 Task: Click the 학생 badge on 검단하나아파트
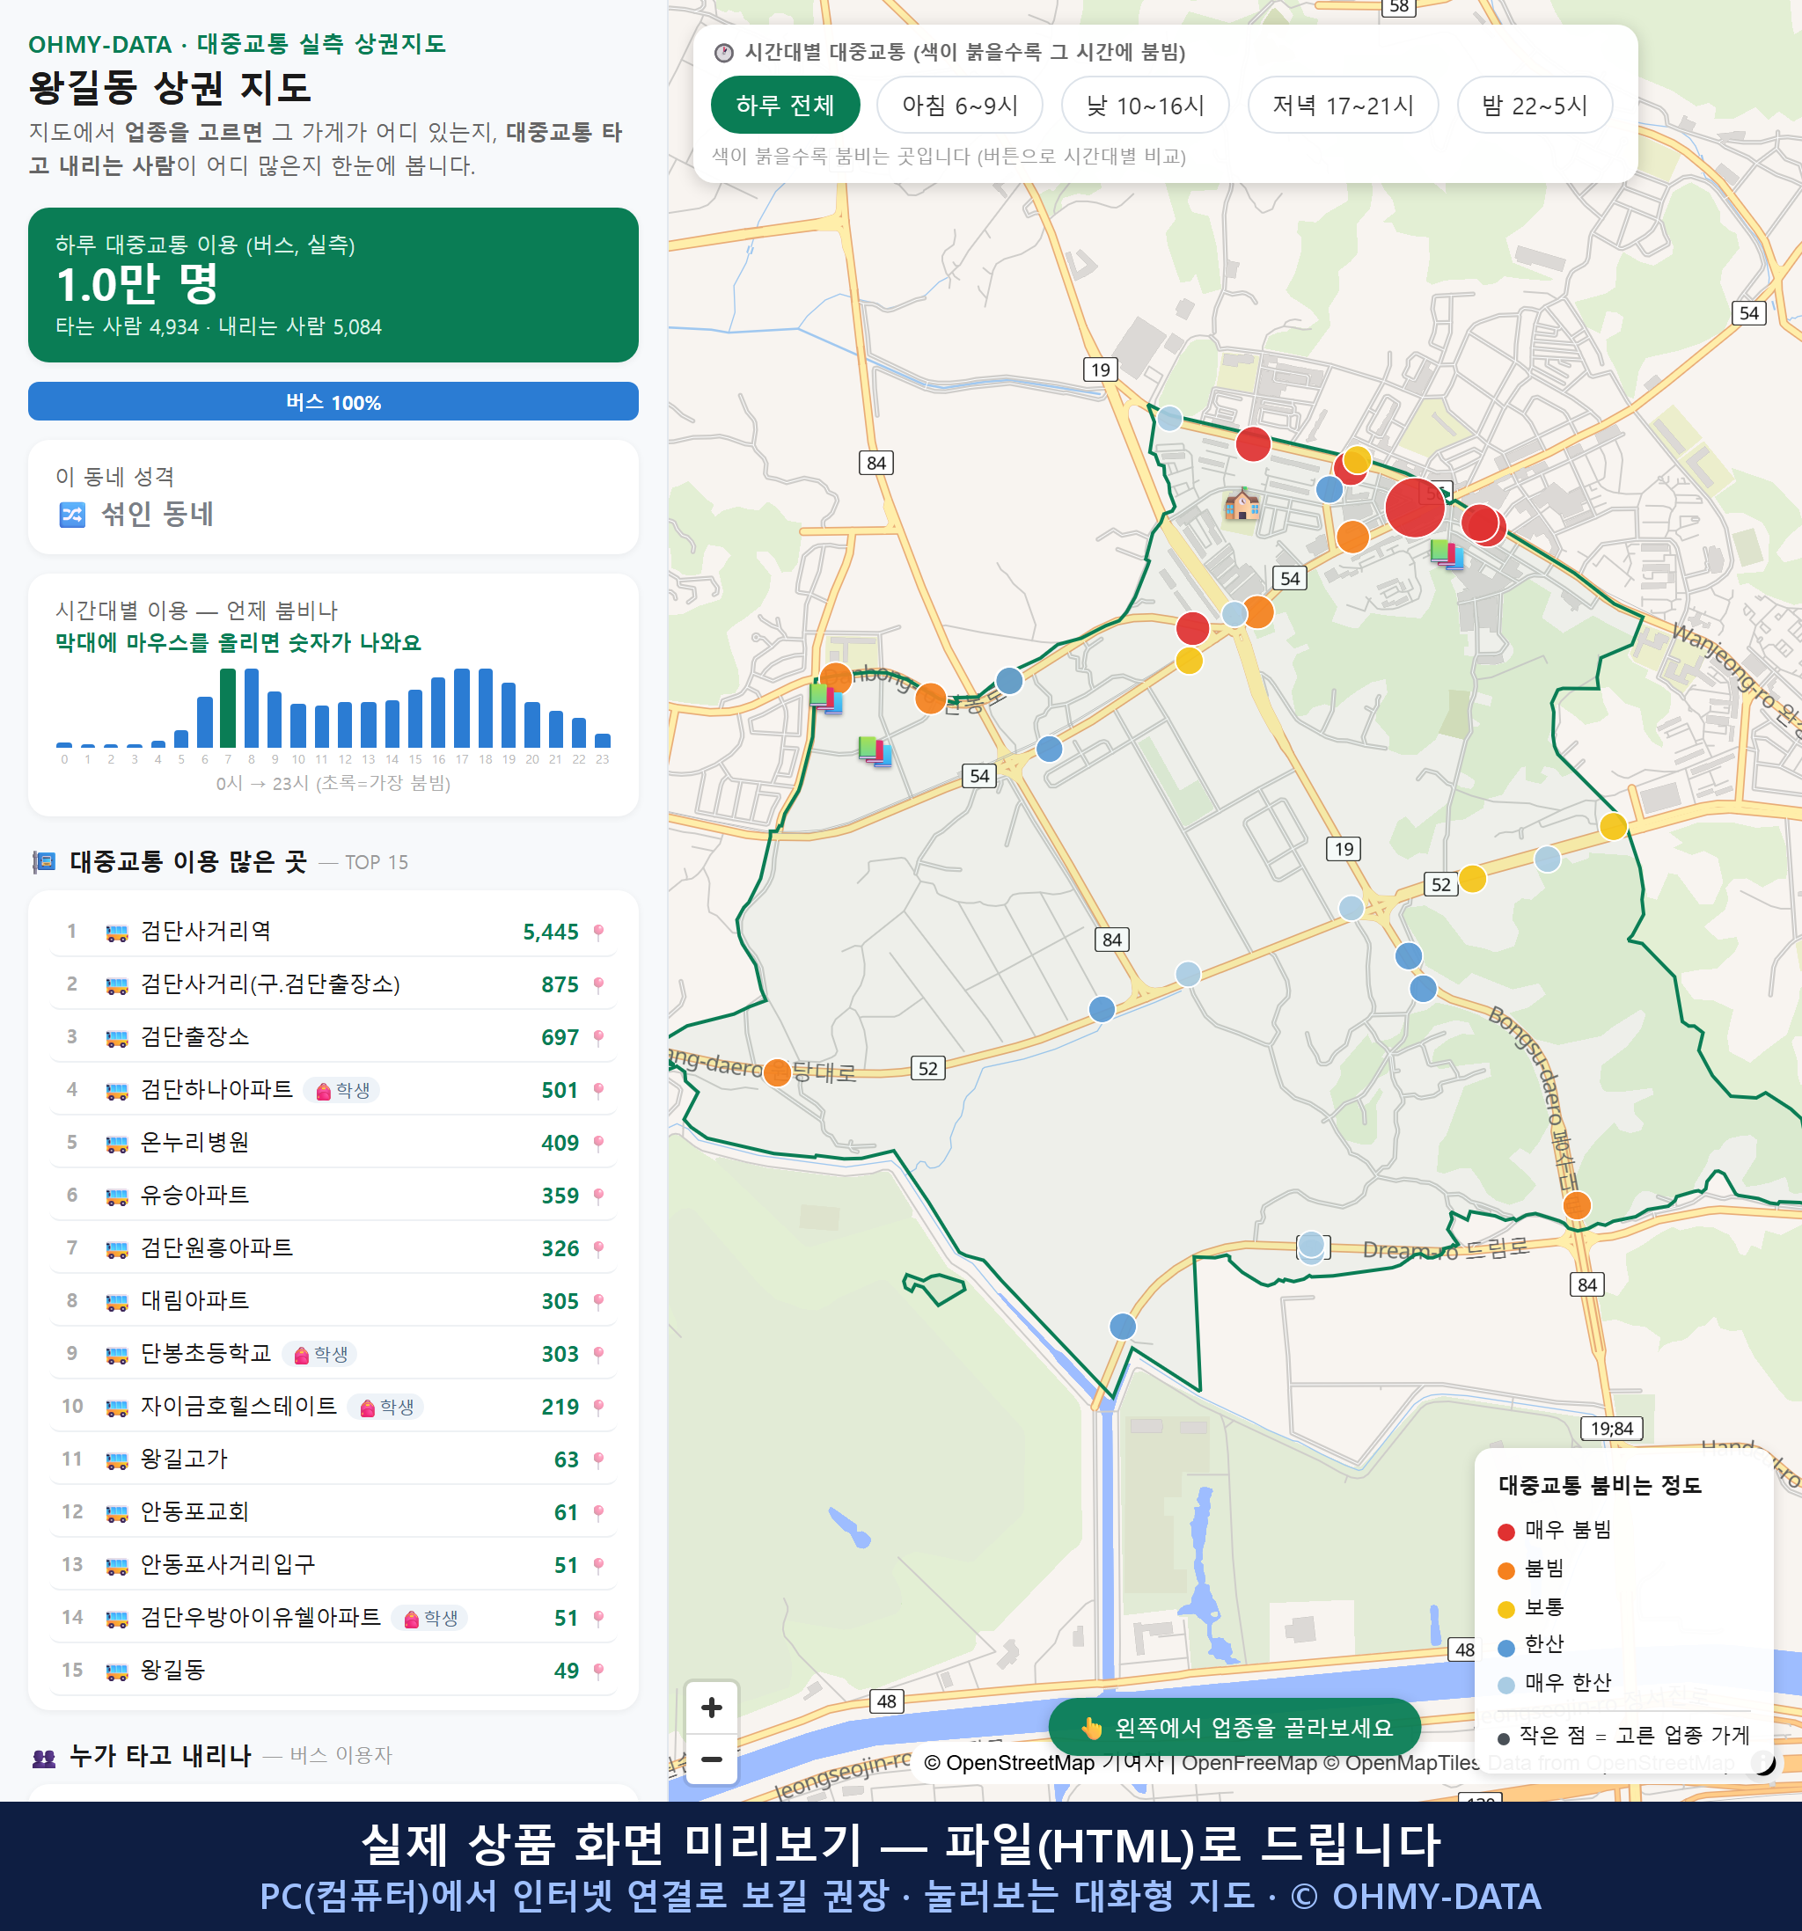click(x=342, y=1091)
